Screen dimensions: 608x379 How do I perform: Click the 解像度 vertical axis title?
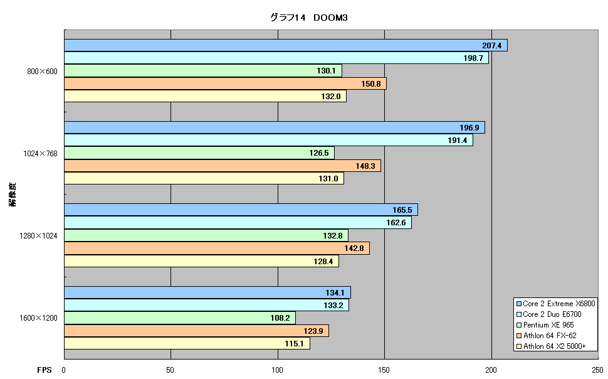pyautogui.click(x=13, y=195)
